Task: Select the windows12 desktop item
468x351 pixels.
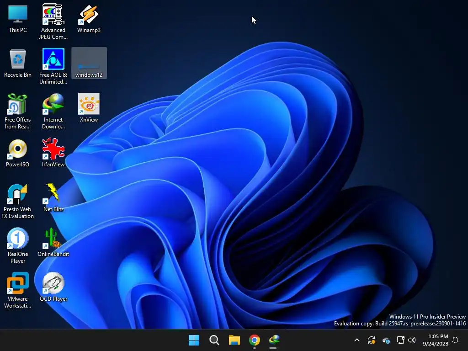Action: tap(89, 63)
